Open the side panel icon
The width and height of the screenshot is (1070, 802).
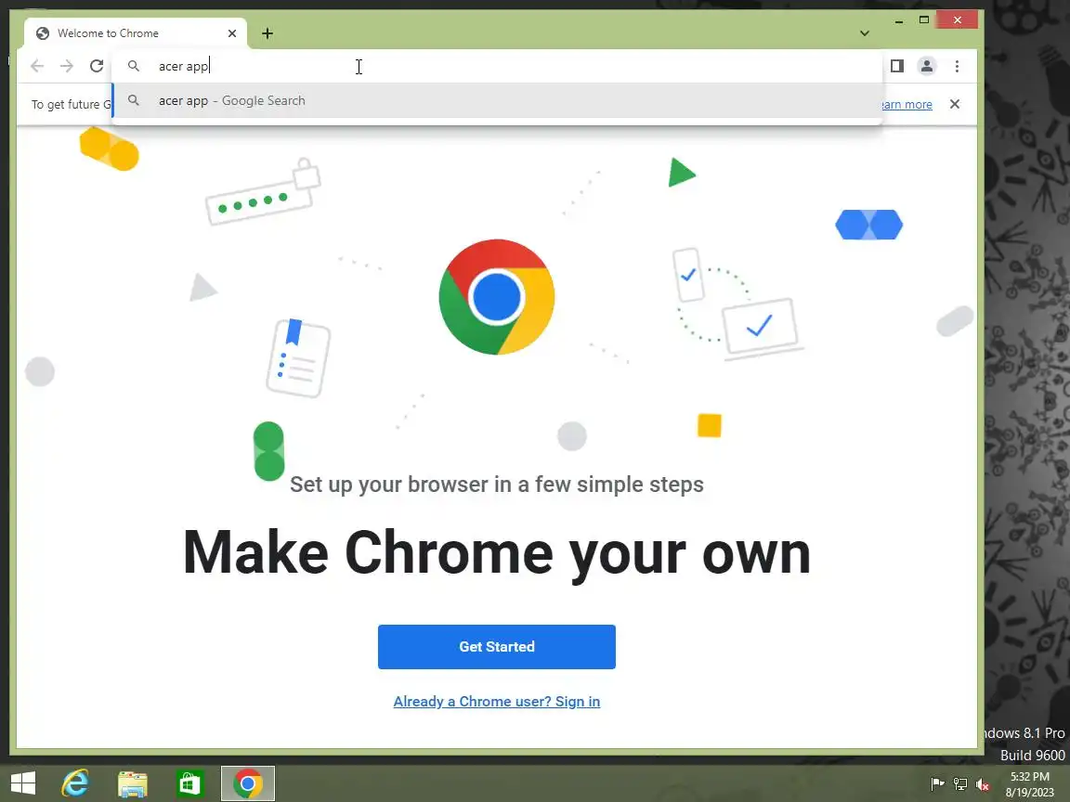click(896, 66)
